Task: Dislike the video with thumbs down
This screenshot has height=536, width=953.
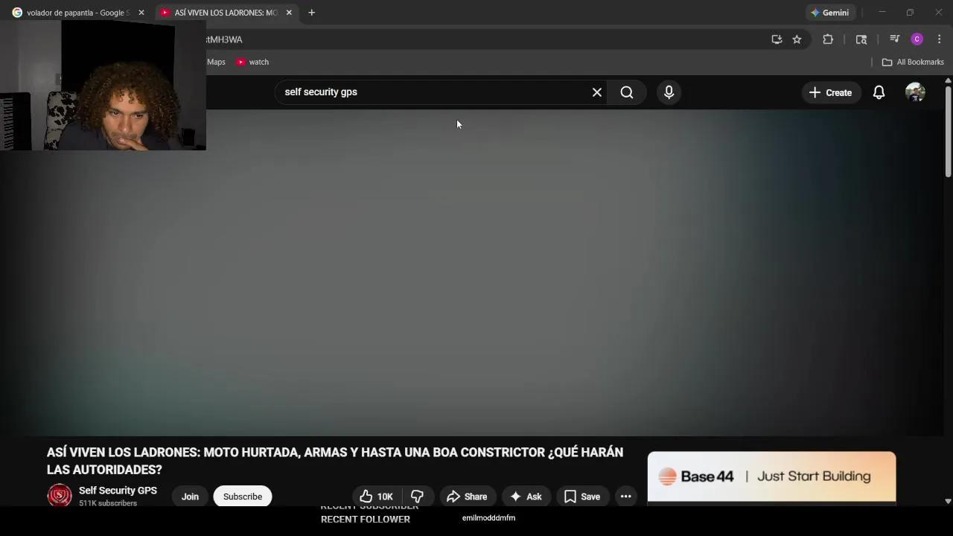Action: [x=417, y=497]
